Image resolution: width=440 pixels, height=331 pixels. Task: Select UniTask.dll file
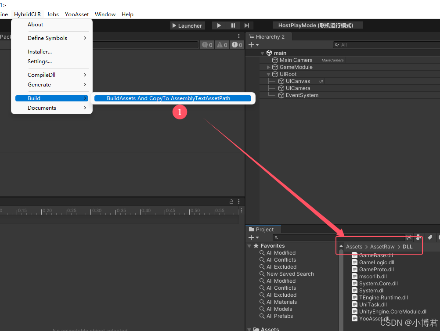tap(370, 304)
